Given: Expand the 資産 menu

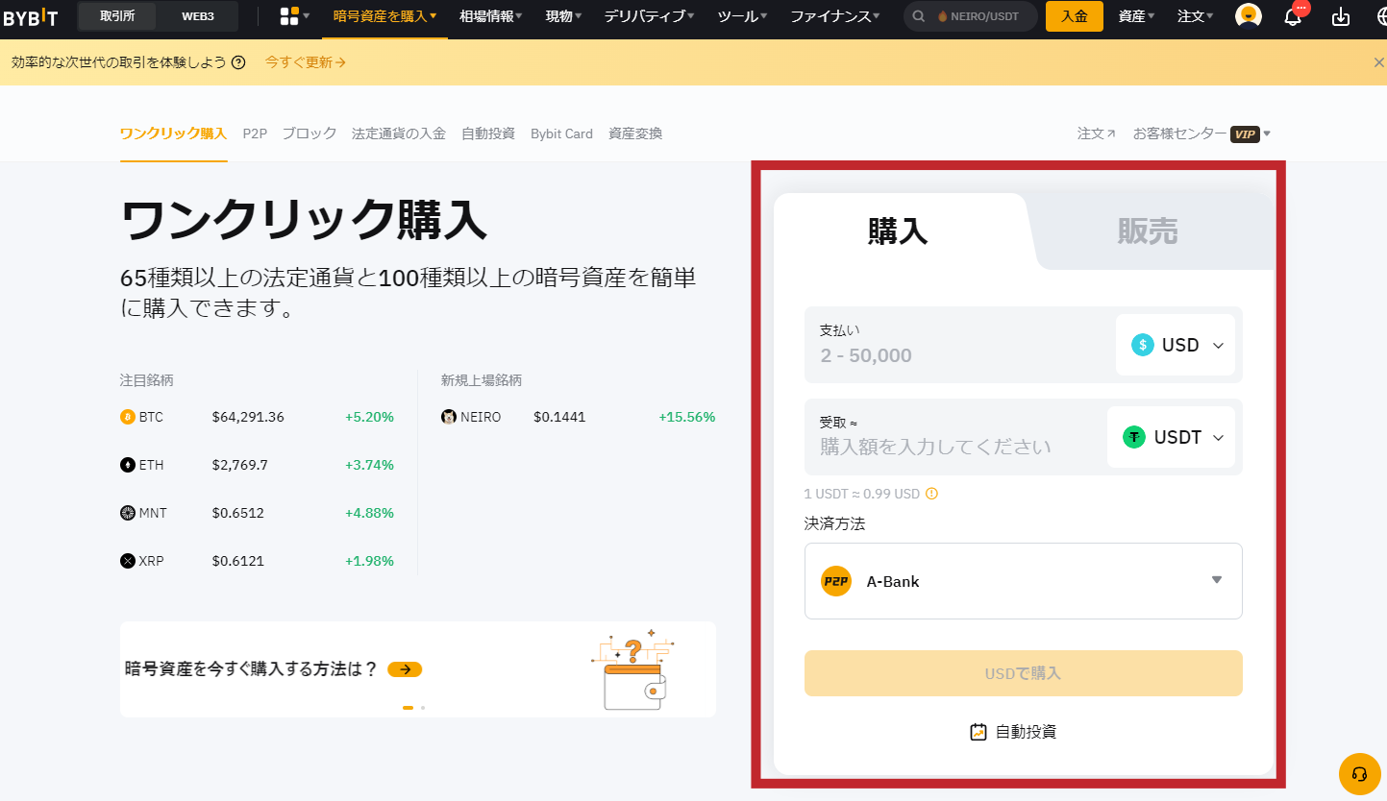Looking at the screenshot, I should (1137, 16).
